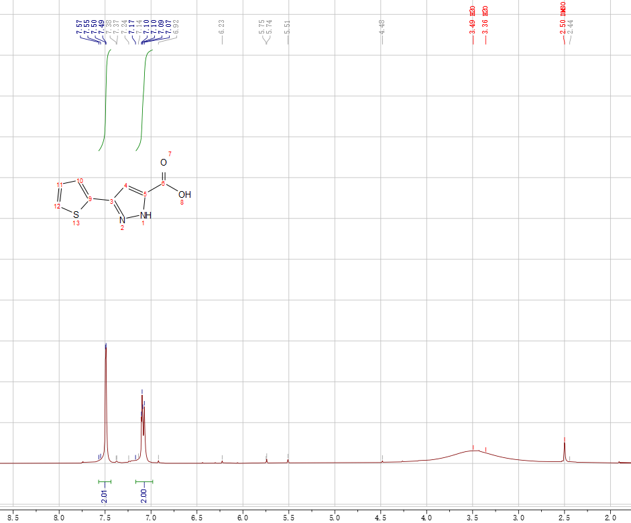Click the broad water hump near 3.5 ppm

(473, 452)
